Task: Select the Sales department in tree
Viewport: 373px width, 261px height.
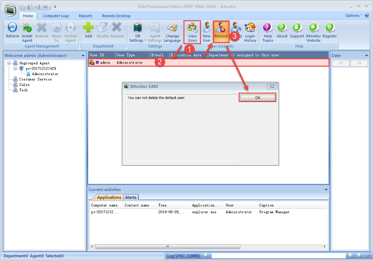Action: click(24, 85)
